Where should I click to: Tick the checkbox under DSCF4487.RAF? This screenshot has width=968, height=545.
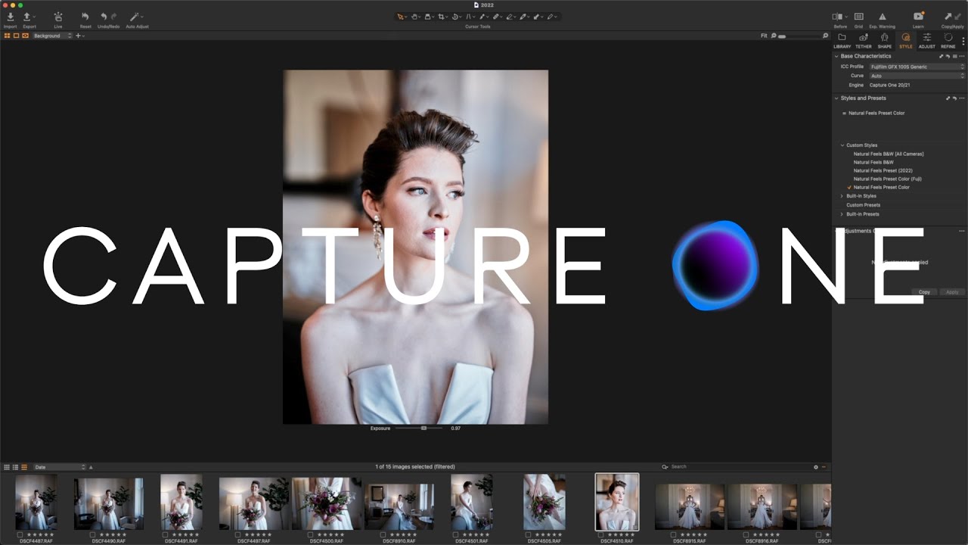pyautogui.click(x=20, y=534)
